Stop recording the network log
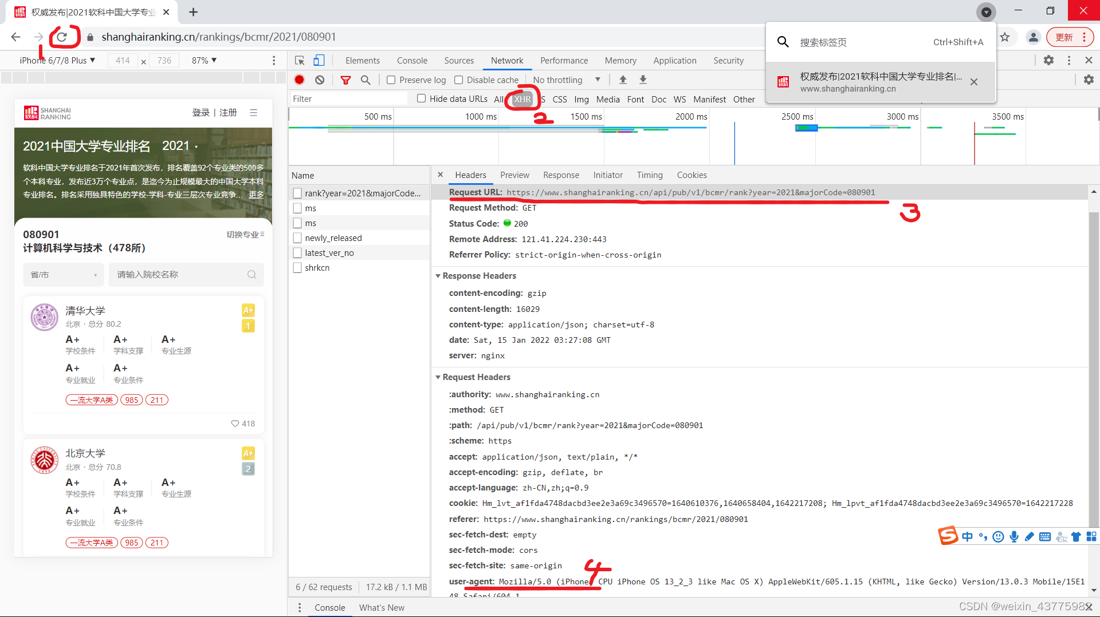1100x617 pixels. coord(300,80)
